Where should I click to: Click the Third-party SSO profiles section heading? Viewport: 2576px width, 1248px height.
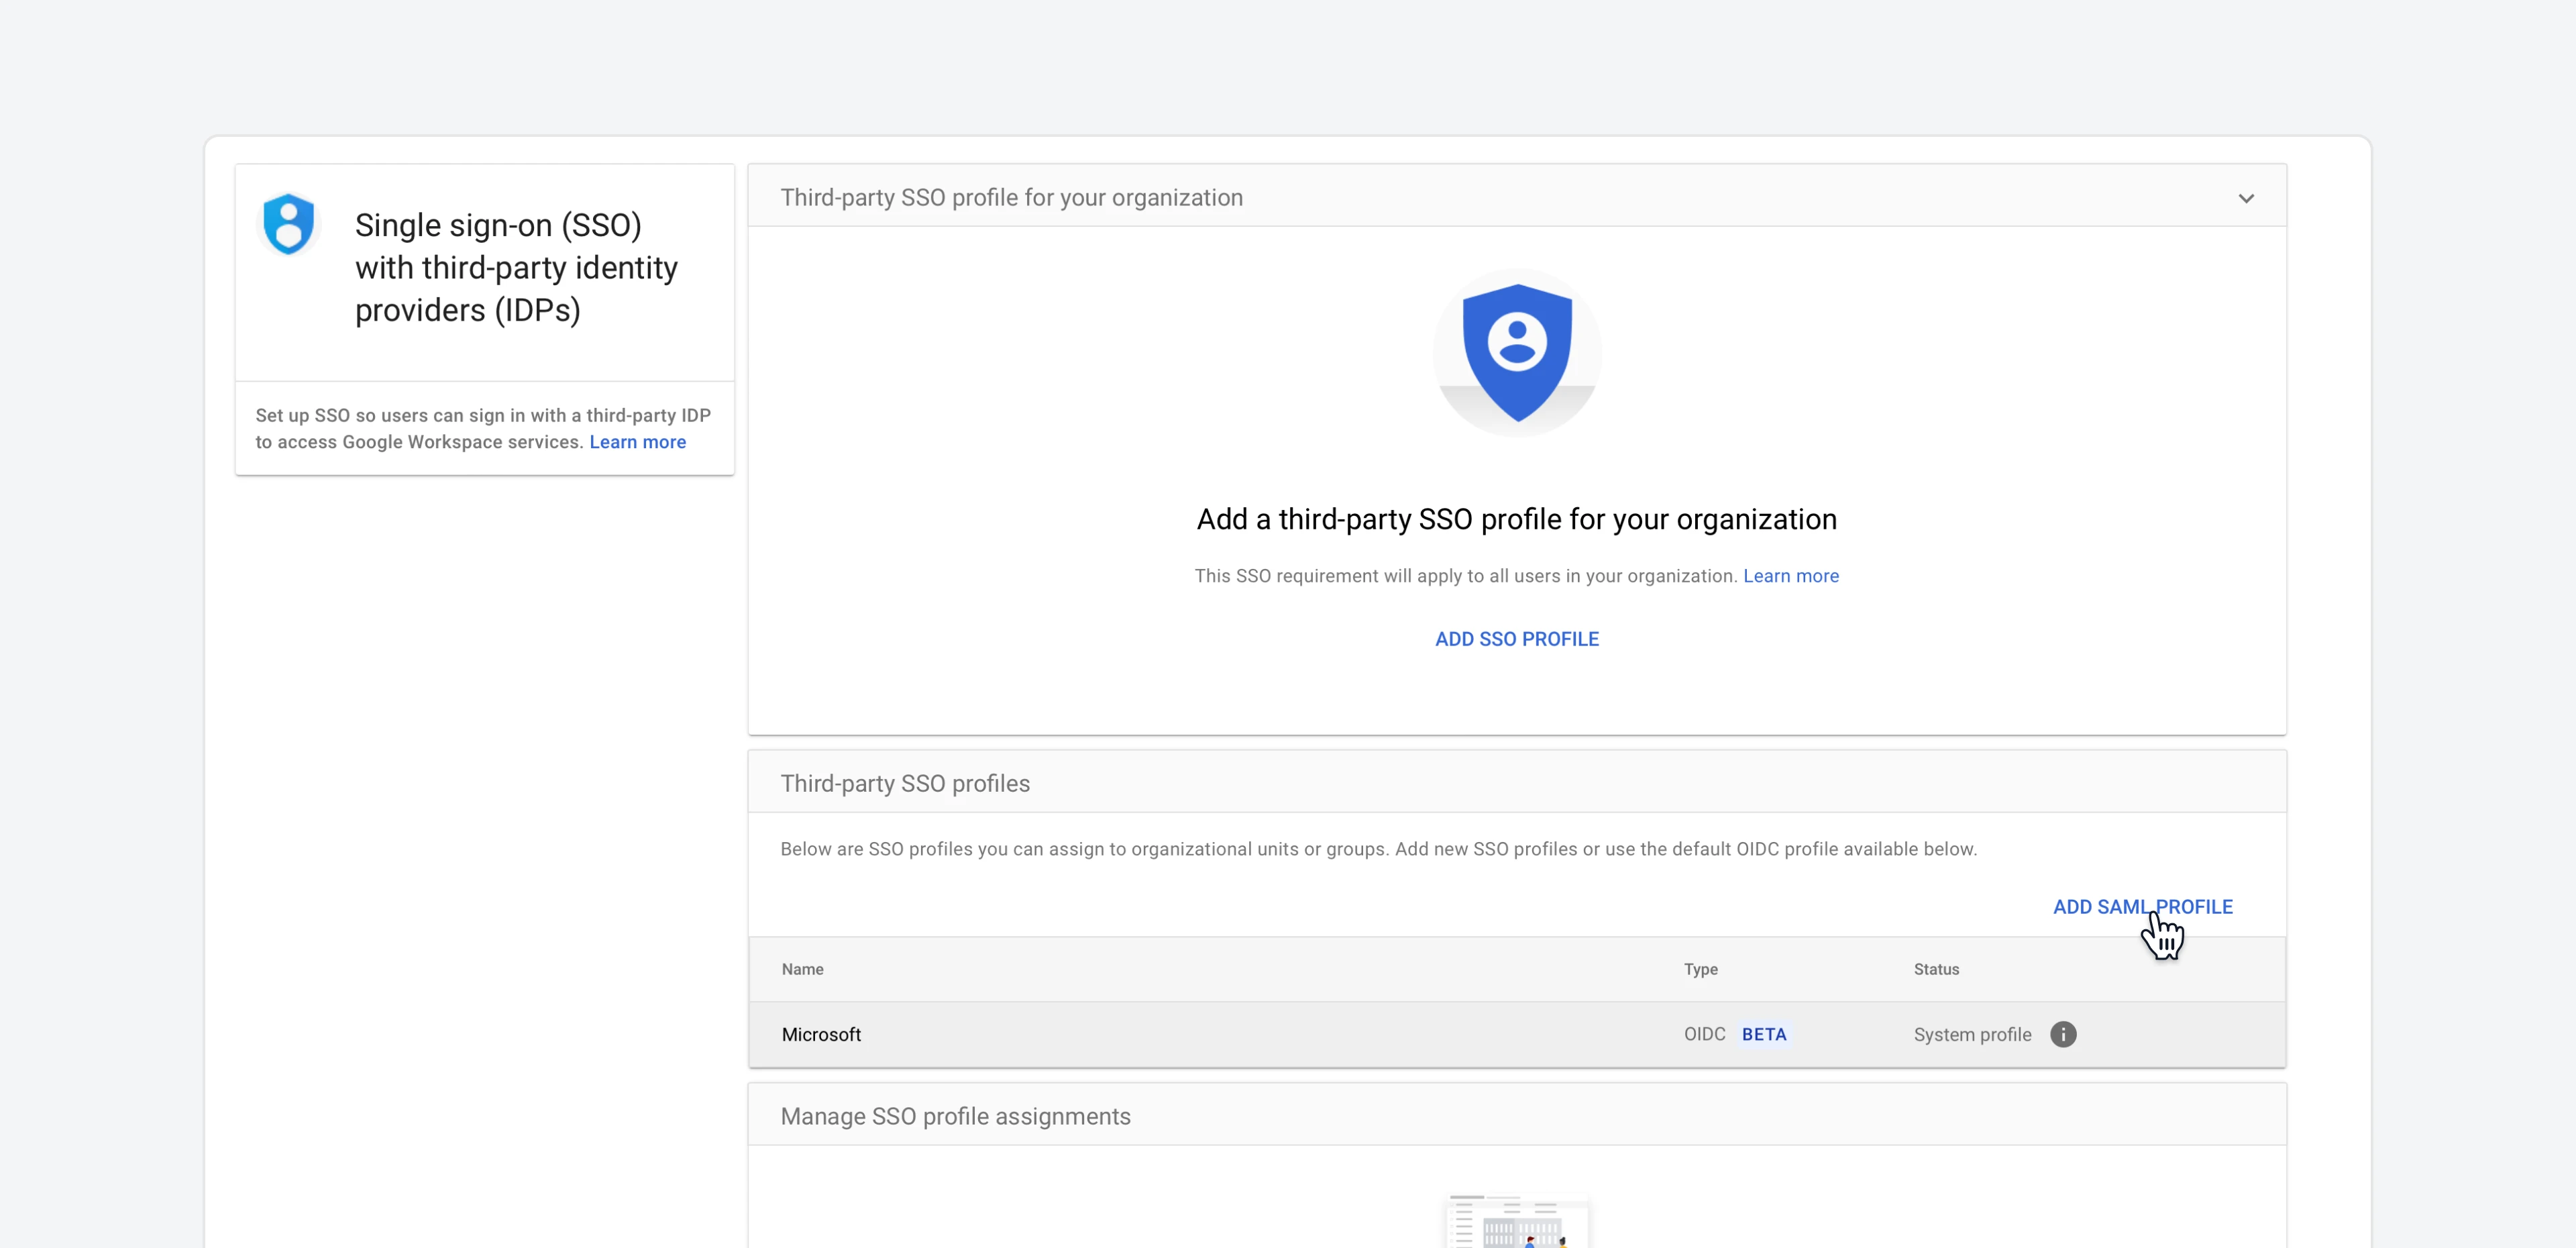905,783
